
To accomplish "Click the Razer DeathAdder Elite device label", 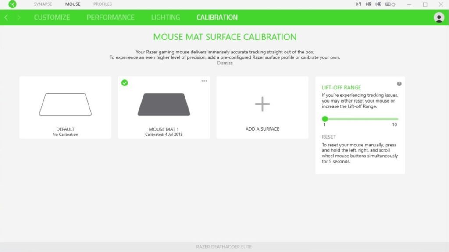I will [224, 247].
